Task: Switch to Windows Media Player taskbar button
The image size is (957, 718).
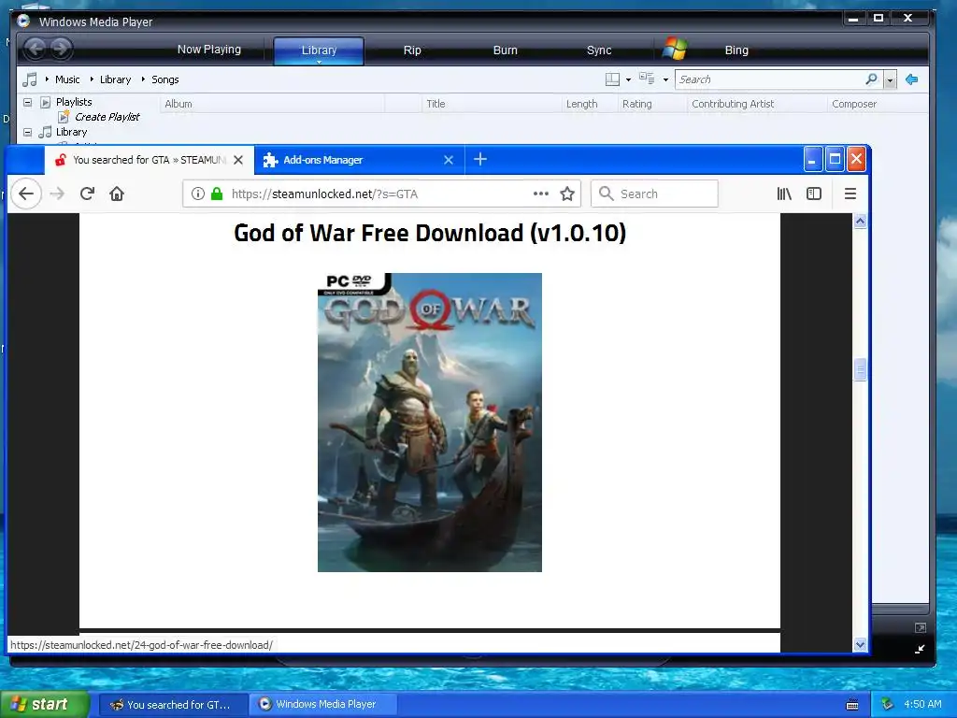Action: click(323, 704)
